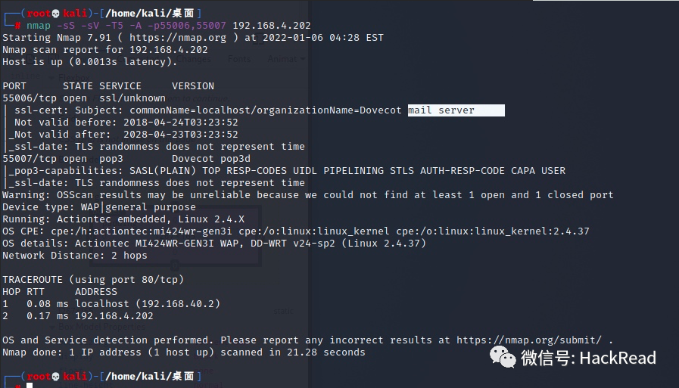The image size is (679, 388).
Task: Click the highlighted "mail server" selection
Action: pos(456,110)
